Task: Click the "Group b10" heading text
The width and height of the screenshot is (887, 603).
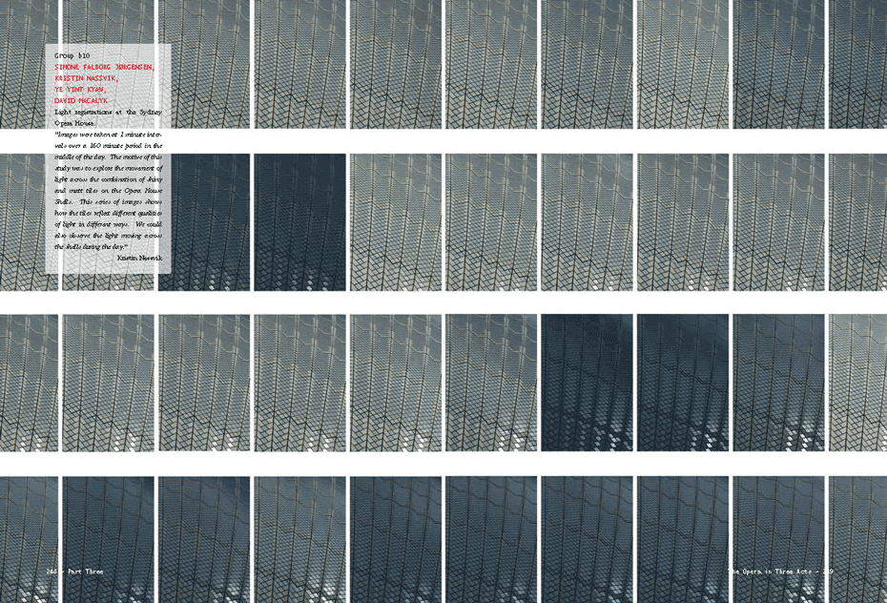Action: tap(72, 56)
